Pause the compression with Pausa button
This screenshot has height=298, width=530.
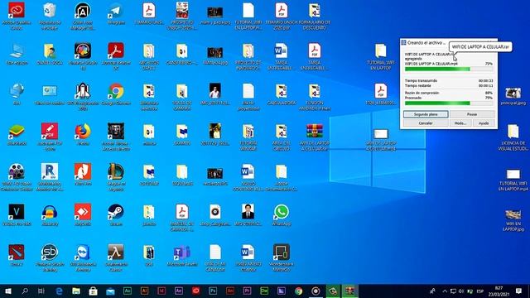pos(472,114)
